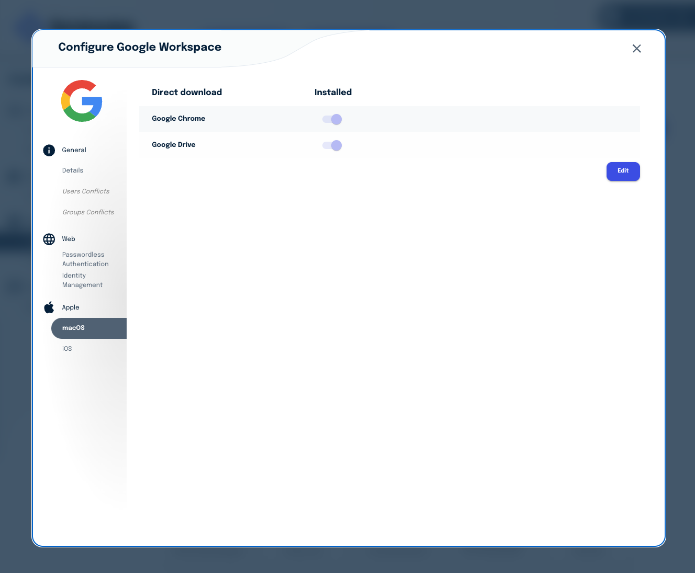The width and height of the screenshot is (695, 573).
Task: Open Identity Management section
Action: (x=82, y=280)
